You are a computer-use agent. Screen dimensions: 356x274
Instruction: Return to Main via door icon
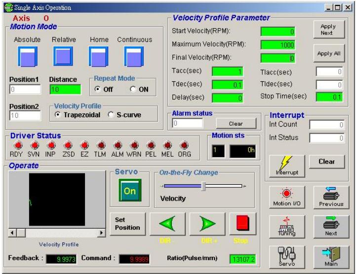click(331, 257)
